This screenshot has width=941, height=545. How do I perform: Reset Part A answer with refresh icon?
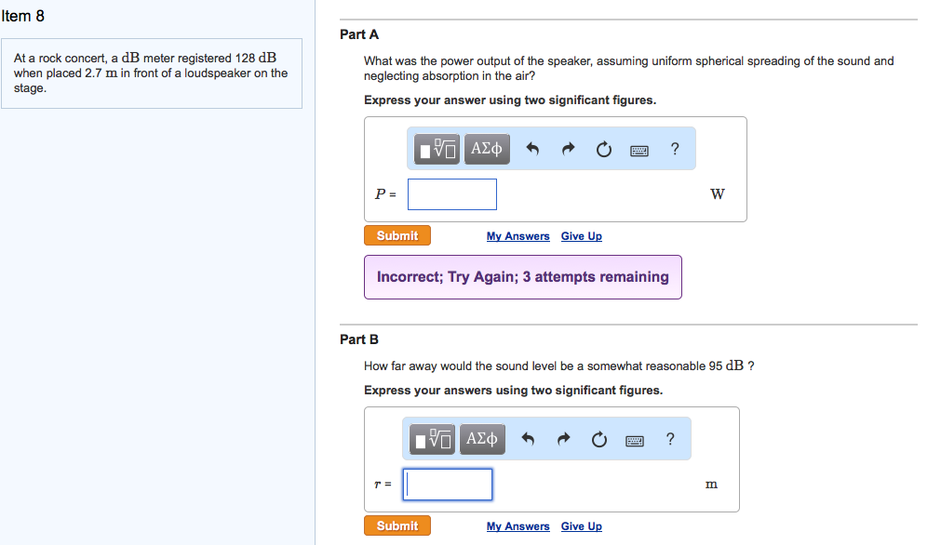604,149
